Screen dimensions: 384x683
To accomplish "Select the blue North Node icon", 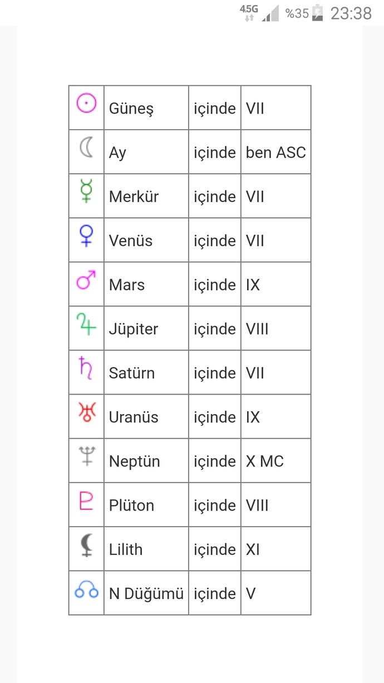I will click(86, 590).
